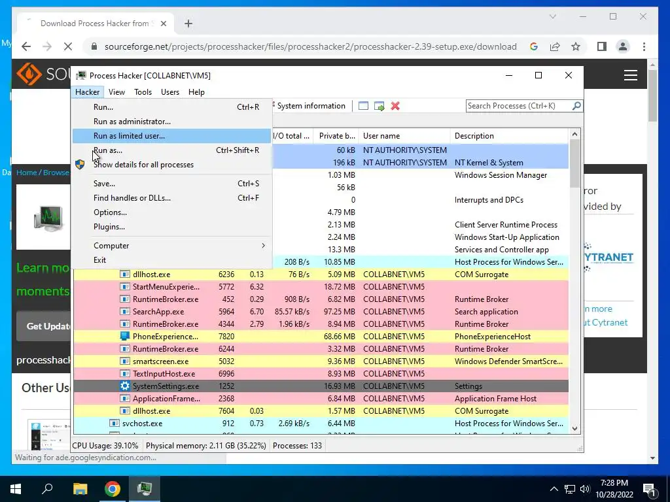The width and height of the screenshot is (670, 502).
Task: Expand the Computer submenu
Action: pos(172,246)
